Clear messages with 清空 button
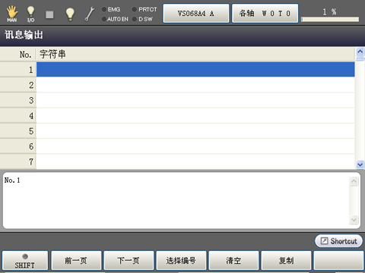This screenshot has height=273, width=365. click(x=233, y=261)
